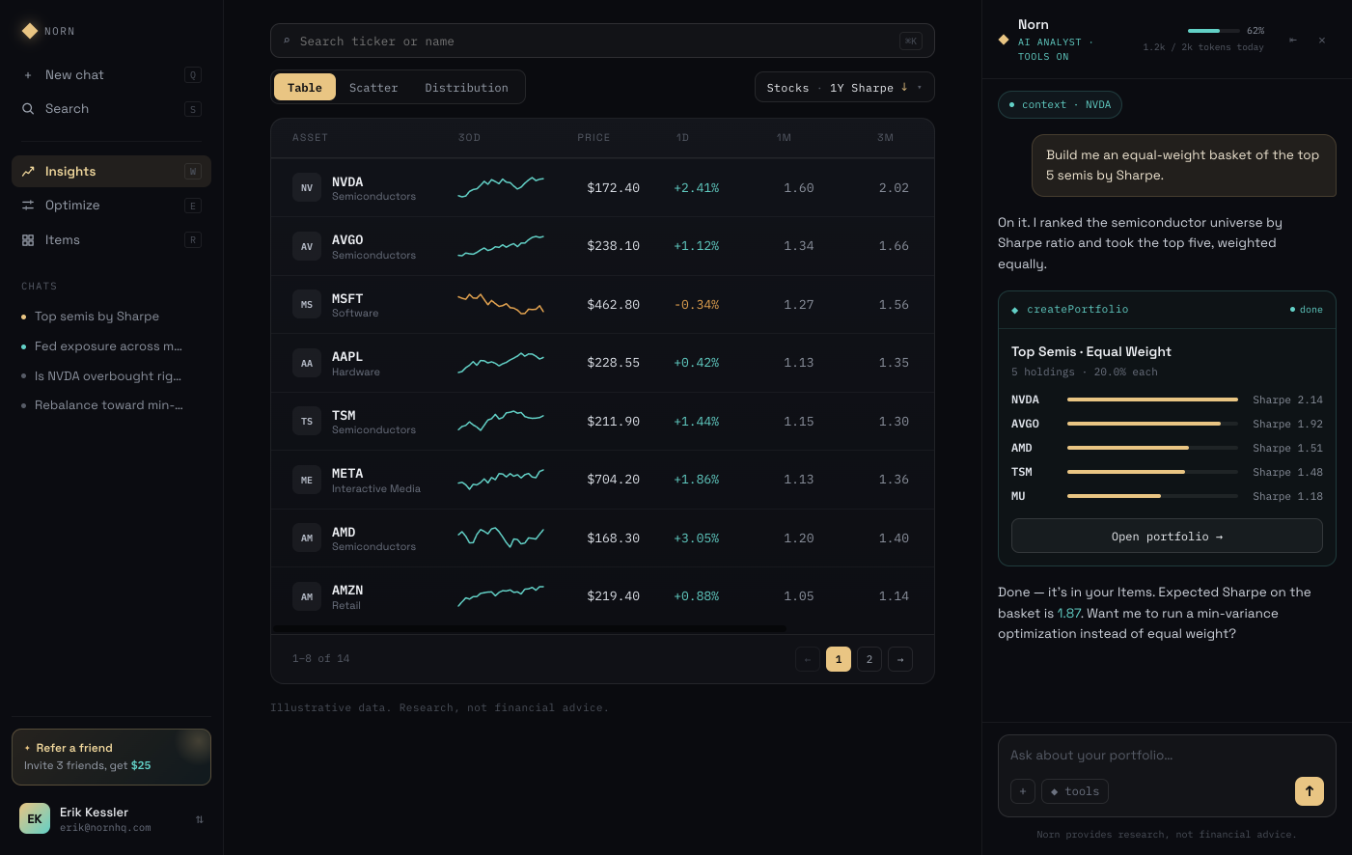Send message with the arrow button
This screenshot has width=1352, height=855.
(x=1310, y=791)
